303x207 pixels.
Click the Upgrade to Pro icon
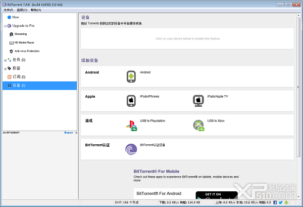point(9,26)
